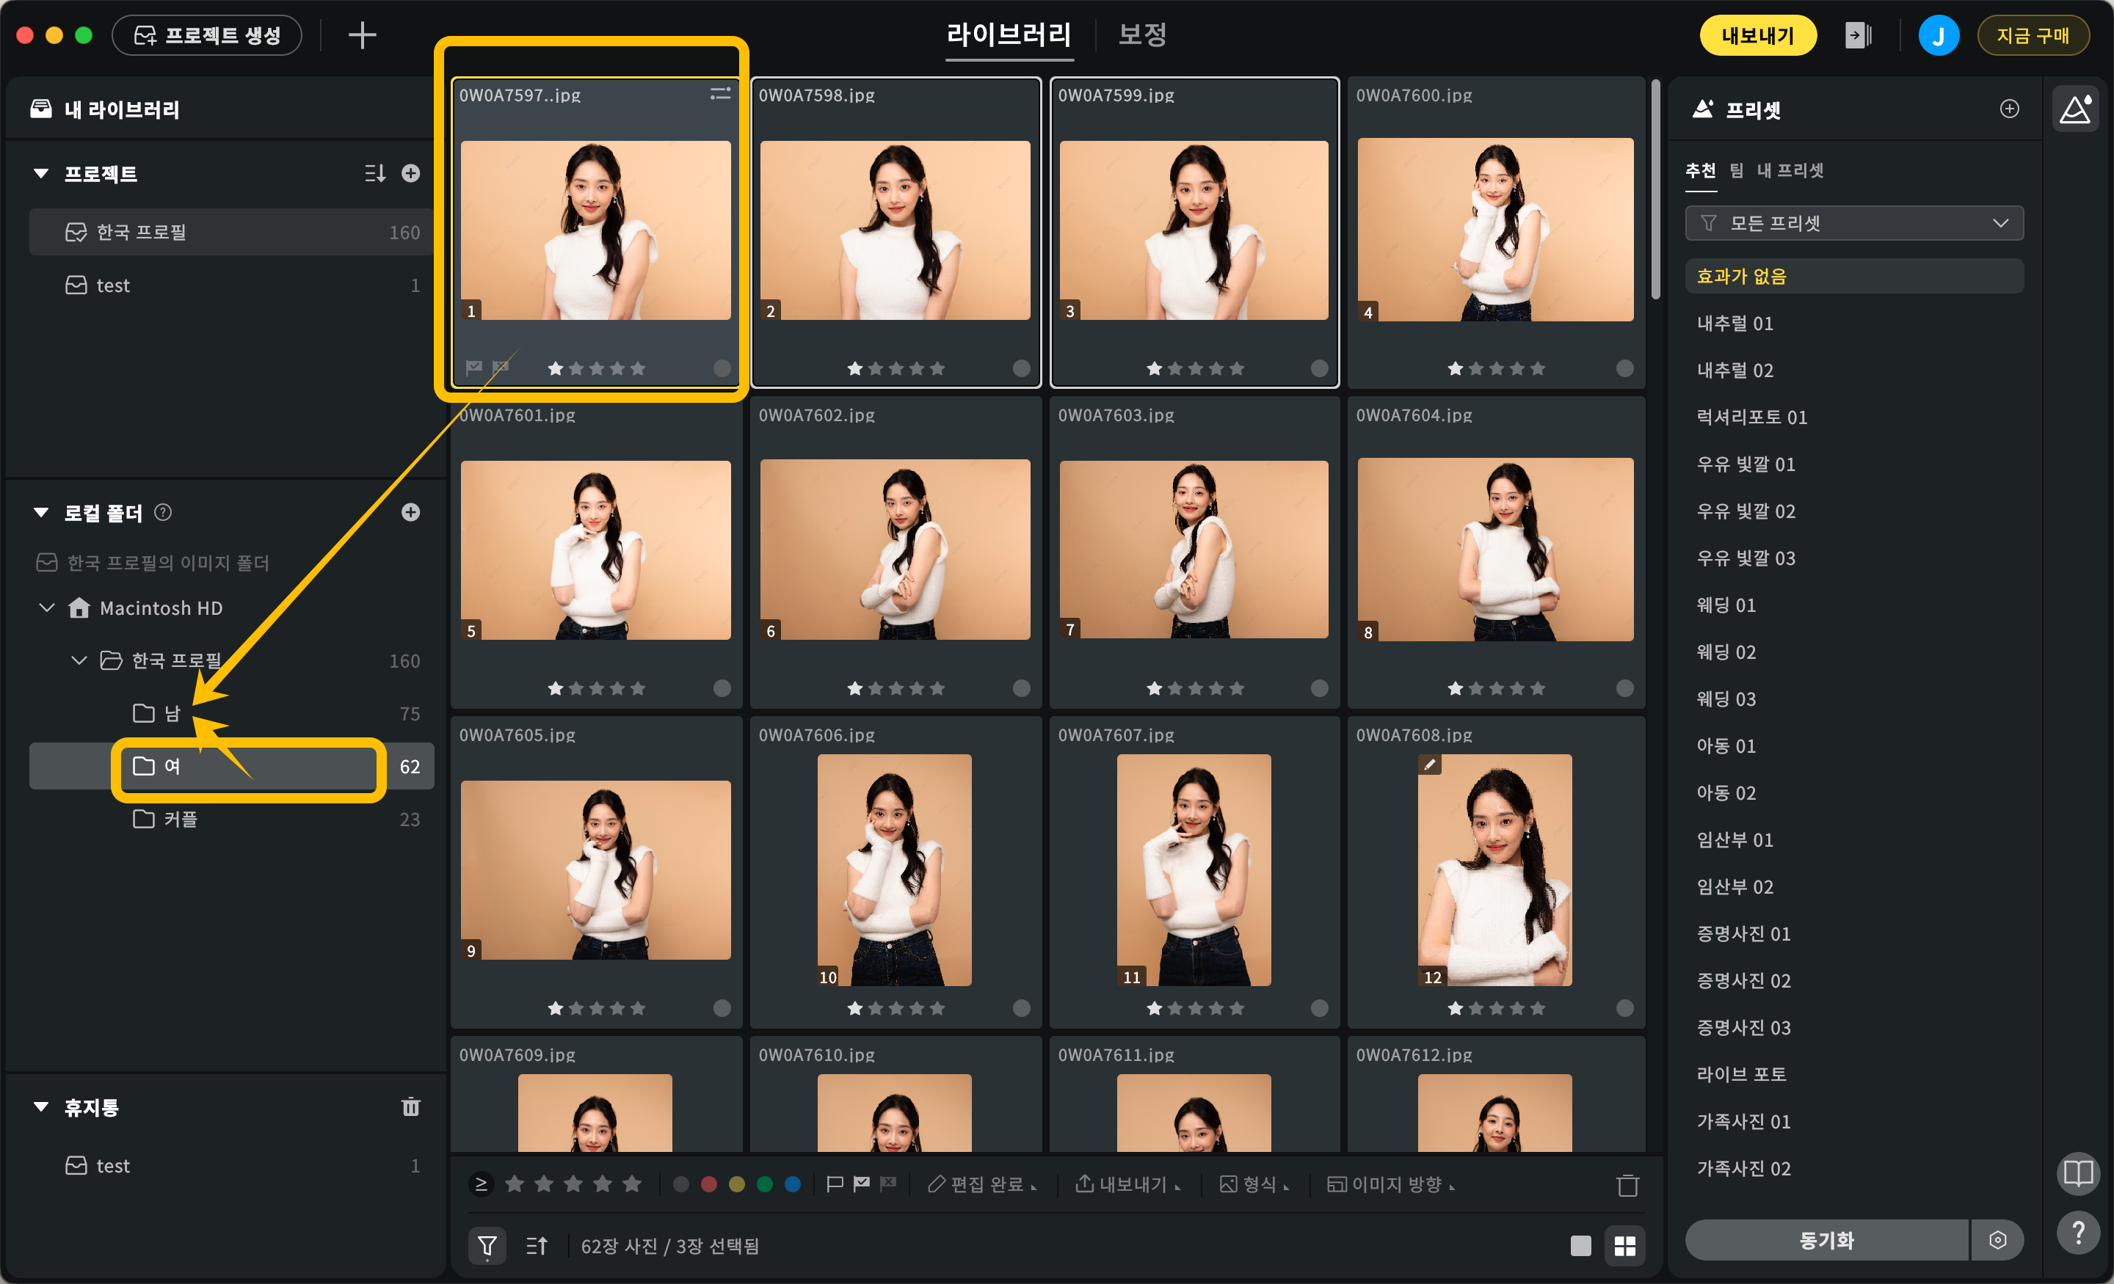The height and width of the screenshot is (1284, 2114).
Task: Open the filter funnel icon
Action: pos(487,1244)
